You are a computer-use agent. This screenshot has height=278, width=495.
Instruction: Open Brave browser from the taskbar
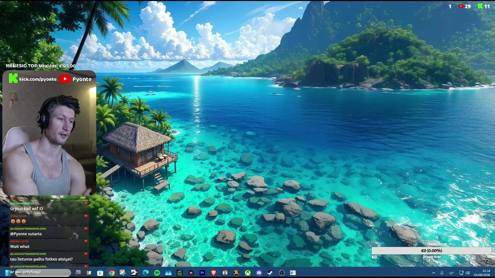(213, 273)
